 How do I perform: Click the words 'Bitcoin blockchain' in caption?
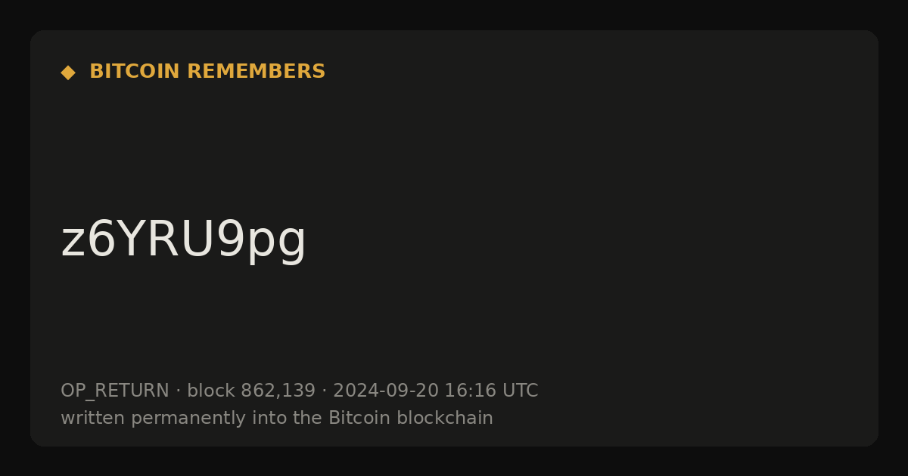(411, 418)
